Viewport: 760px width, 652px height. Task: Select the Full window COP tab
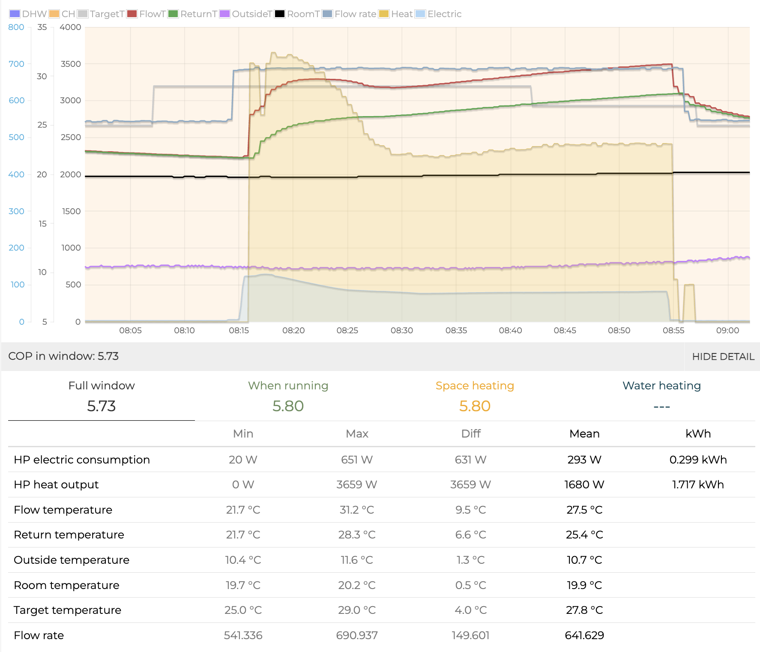pos(102,396)
